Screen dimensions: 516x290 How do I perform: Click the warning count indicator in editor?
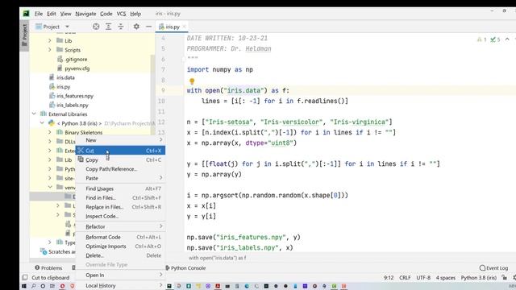click(x=481, y=39)
